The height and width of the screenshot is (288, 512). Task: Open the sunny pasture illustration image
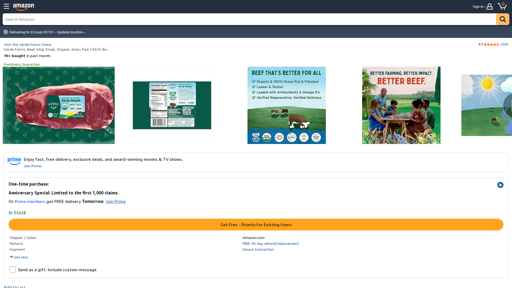(487, 105)
